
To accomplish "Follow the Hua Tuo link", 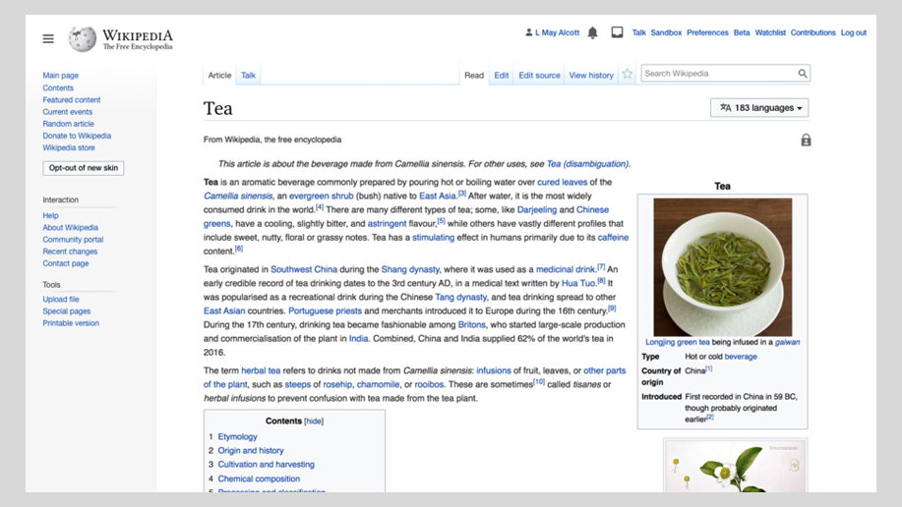I will click(x=578, y=283).
